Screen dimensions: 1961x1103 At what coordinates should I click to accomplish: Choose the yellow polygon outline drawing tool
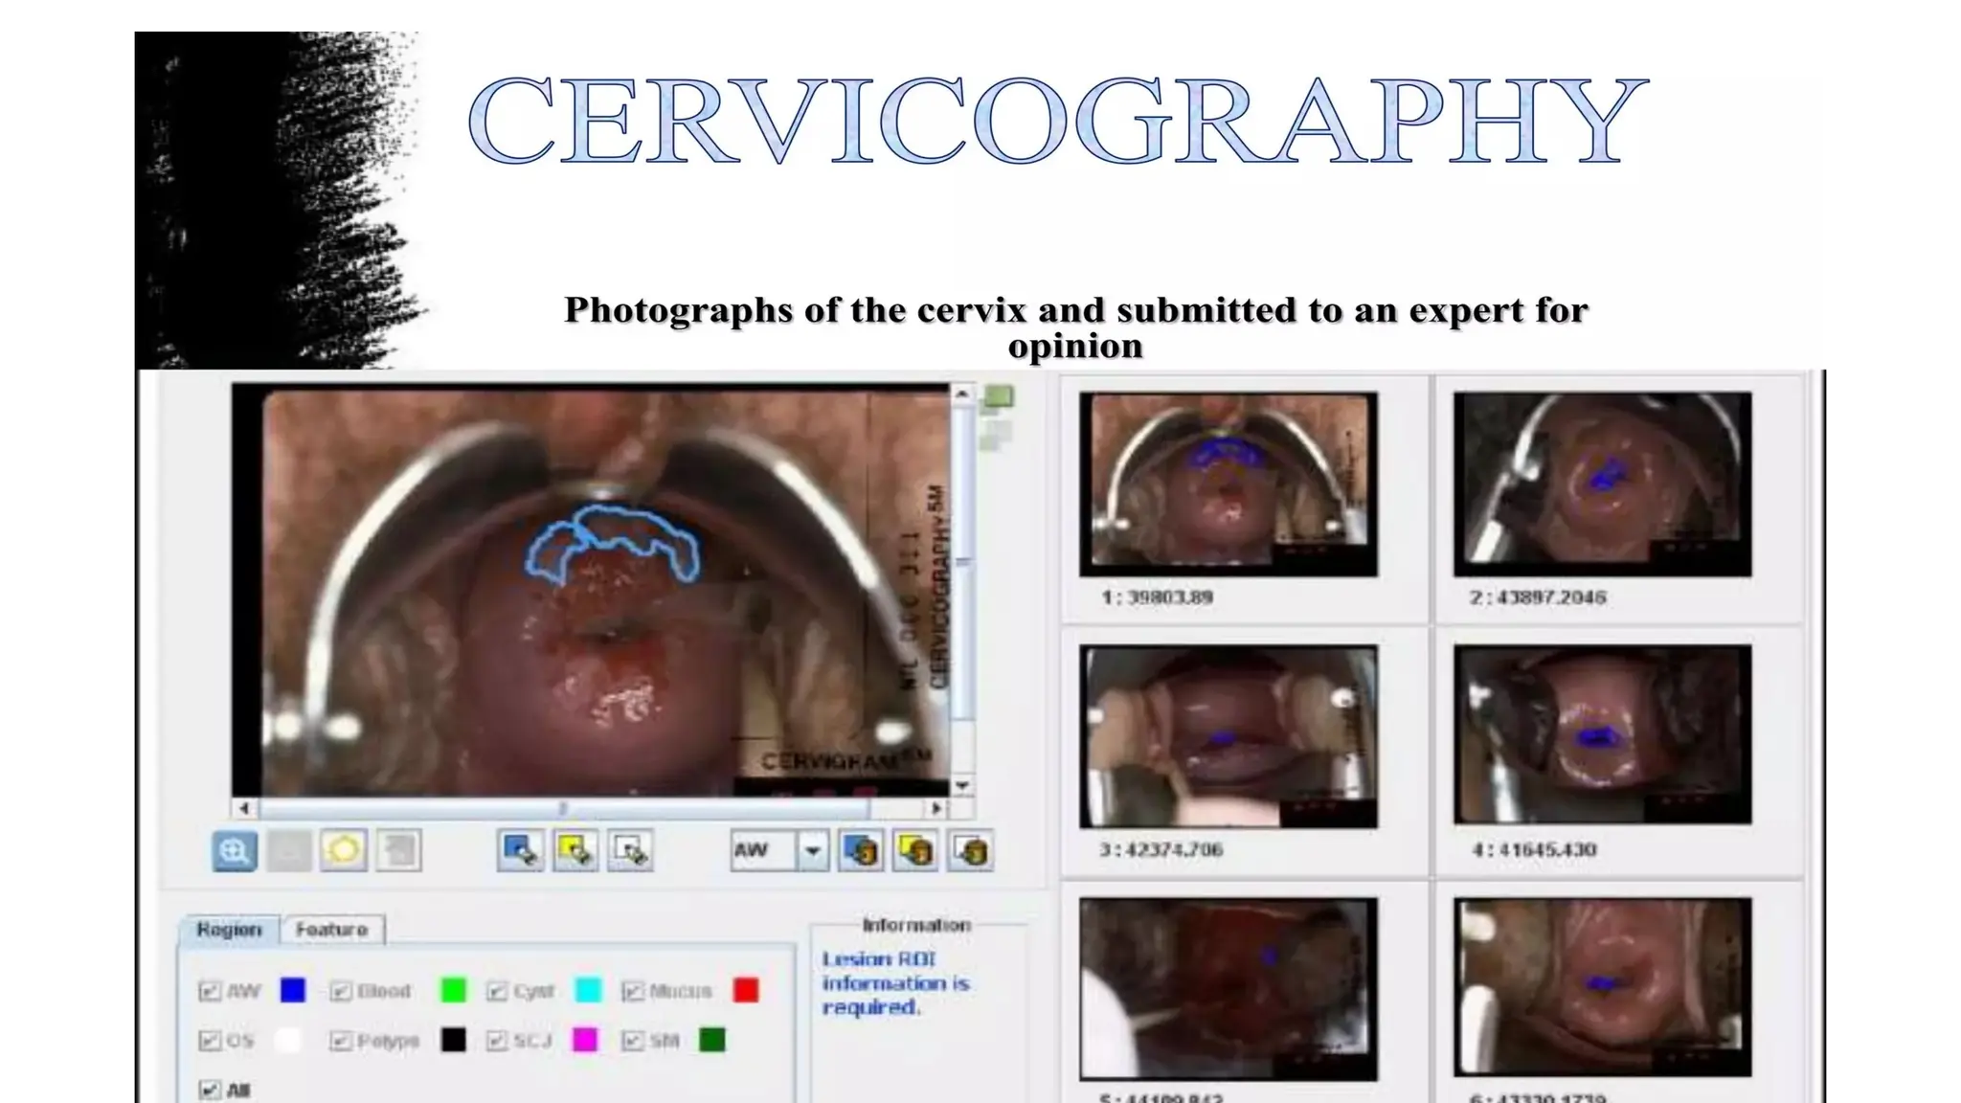point(344,850)
